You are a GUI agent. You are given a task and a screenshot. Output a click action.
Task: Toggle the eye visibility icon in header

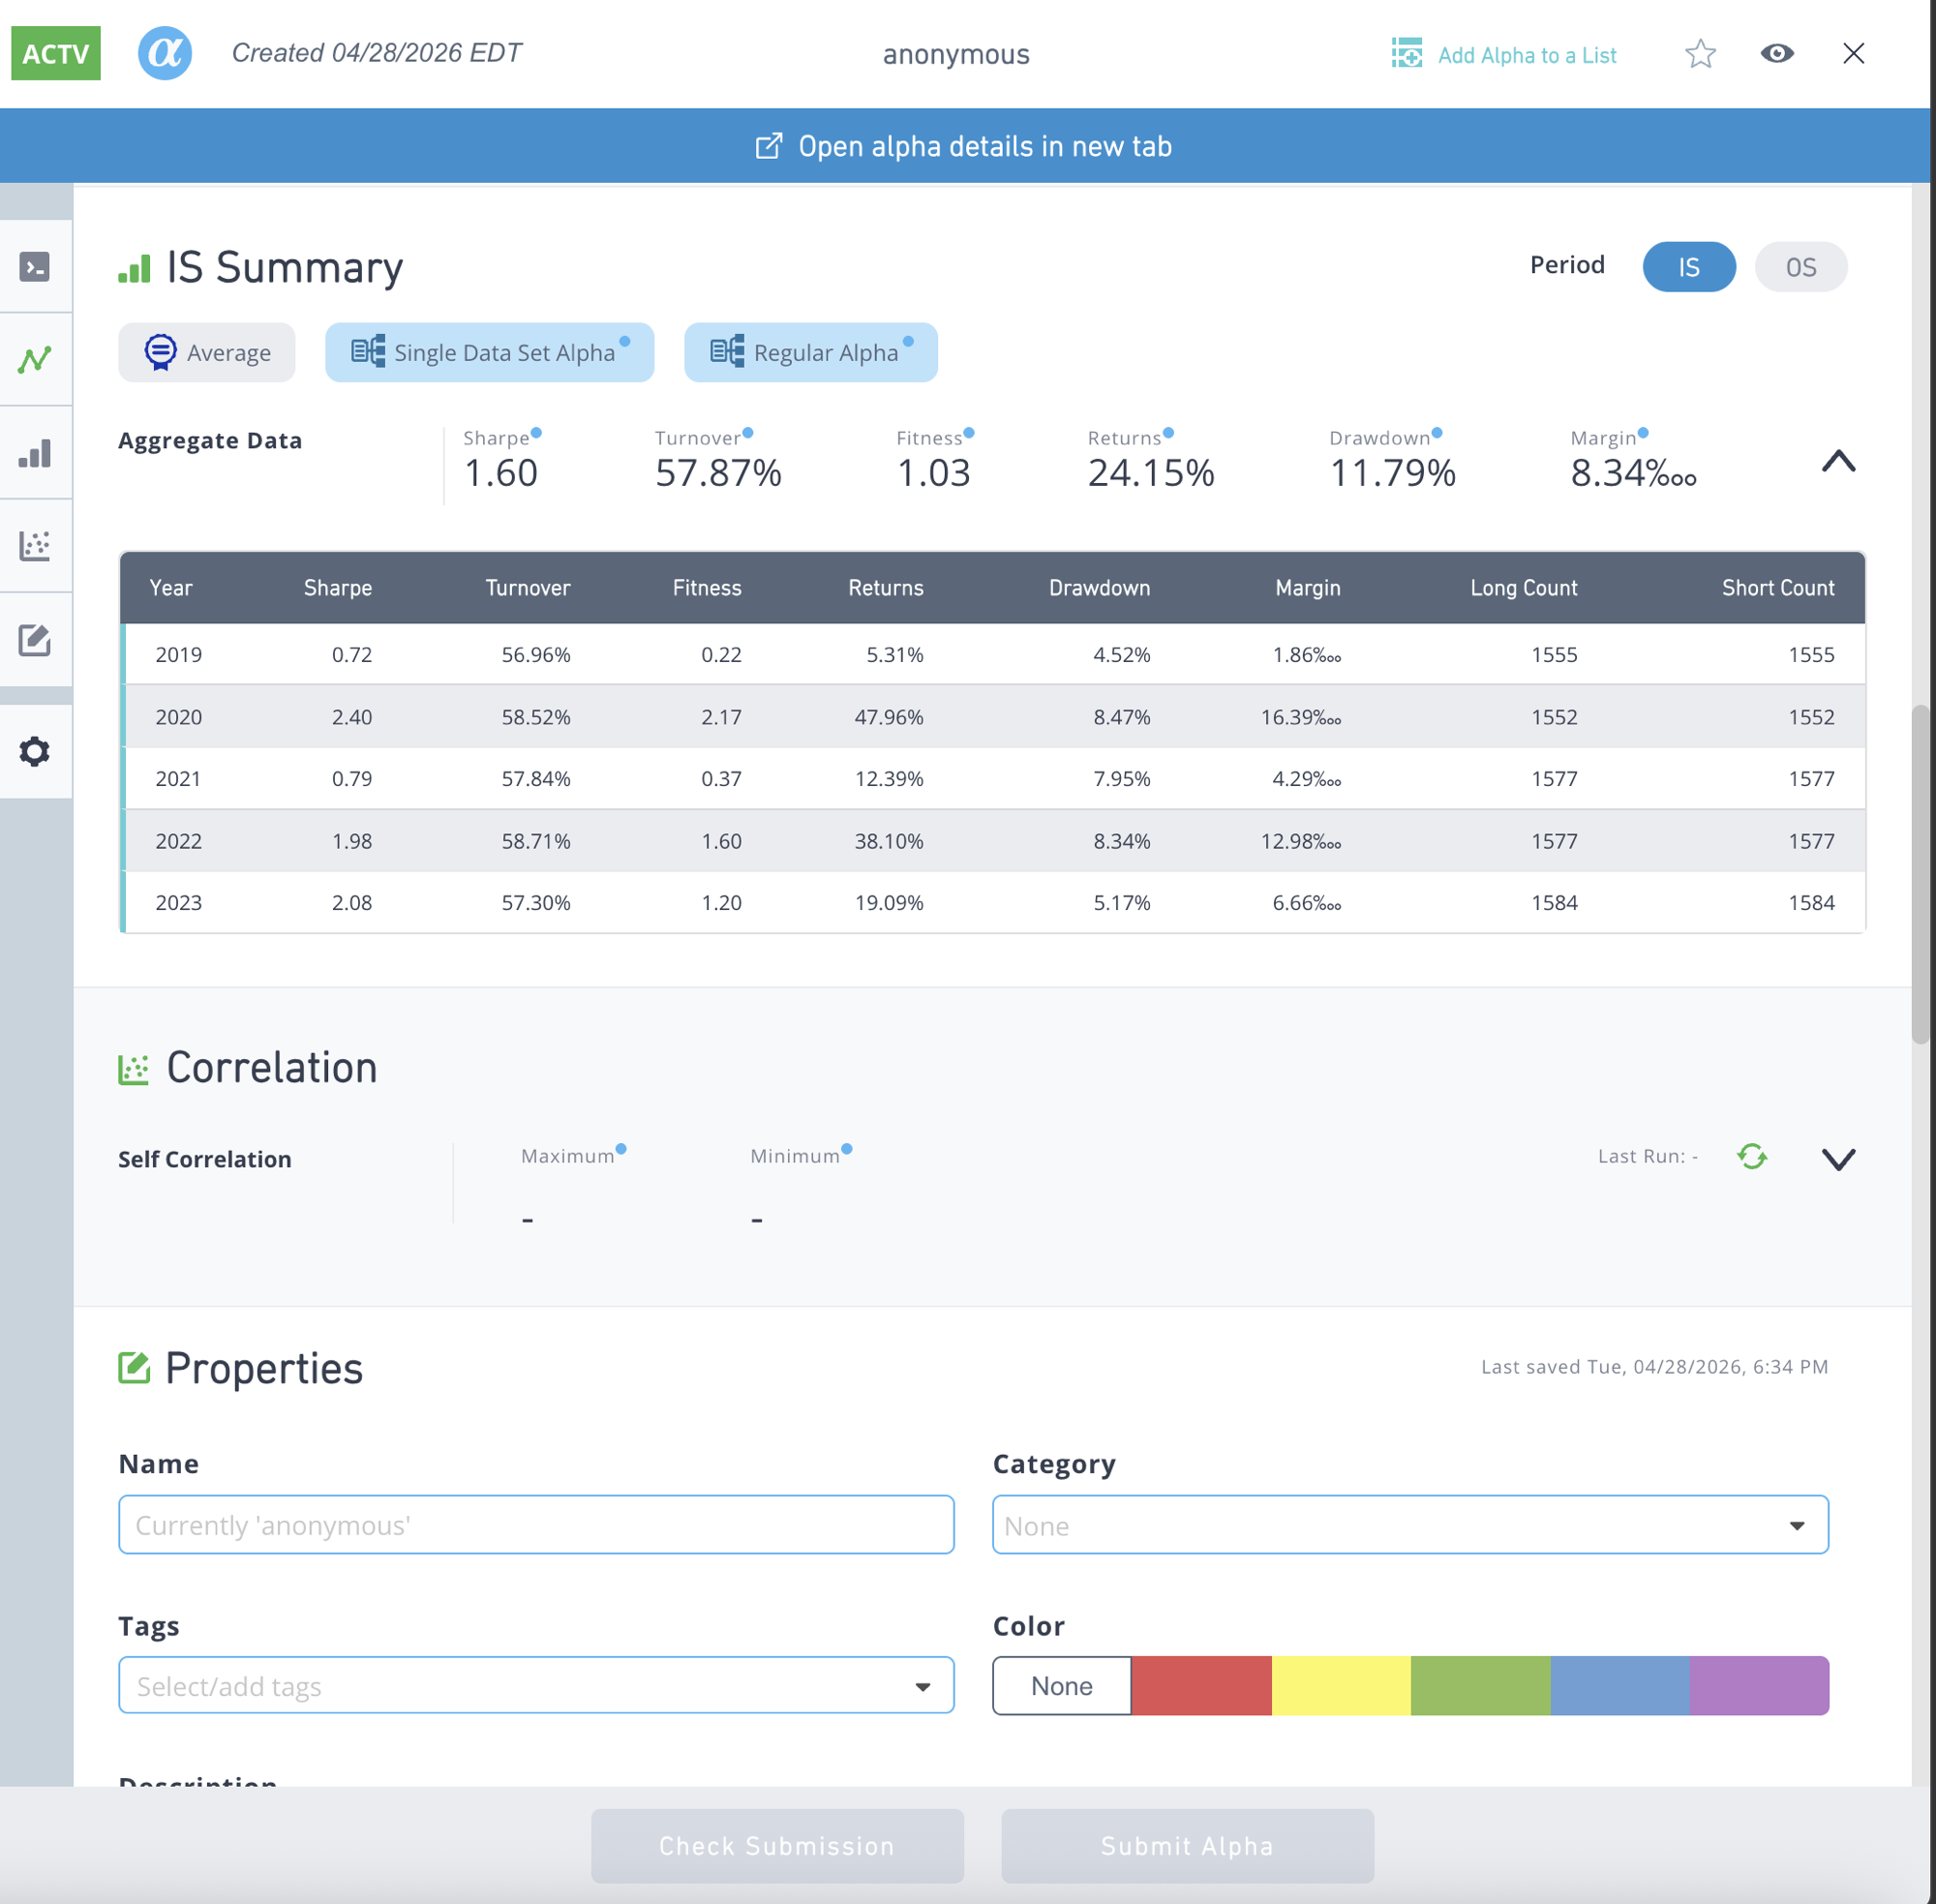pos(1777,54)
